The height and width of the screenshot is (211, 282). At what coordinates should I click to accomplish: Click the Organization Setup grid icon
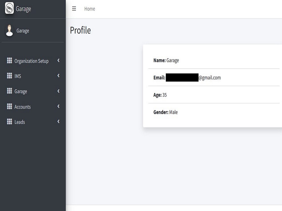(10, 61)
